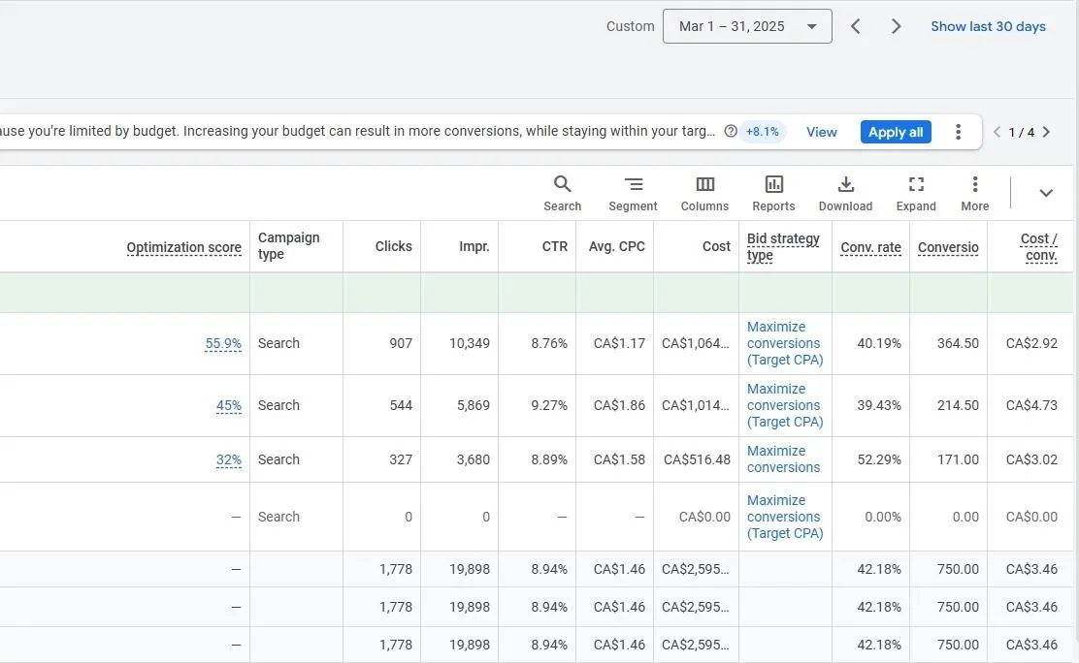This screenshot has height=663, width=1079.
Task: Go to the previous date period
Action: pos(856,26)
